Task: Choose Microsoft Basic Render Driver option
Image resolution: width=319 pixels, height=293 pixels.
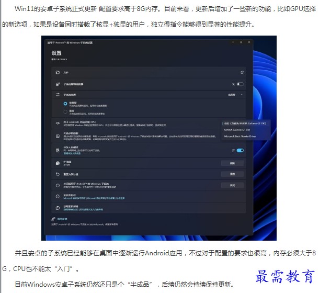Action: click(240, 137)
